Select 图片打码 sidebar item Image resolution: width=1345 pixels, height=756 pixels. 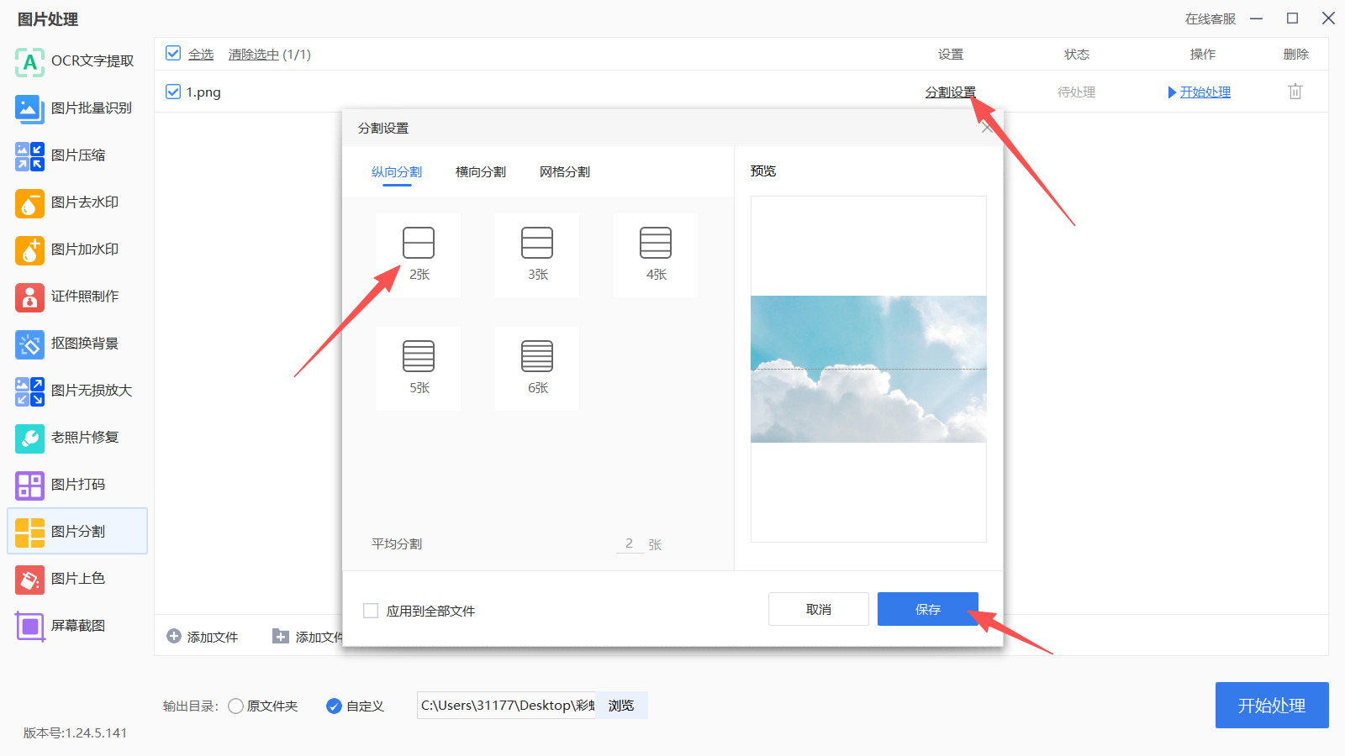(77, 485)
